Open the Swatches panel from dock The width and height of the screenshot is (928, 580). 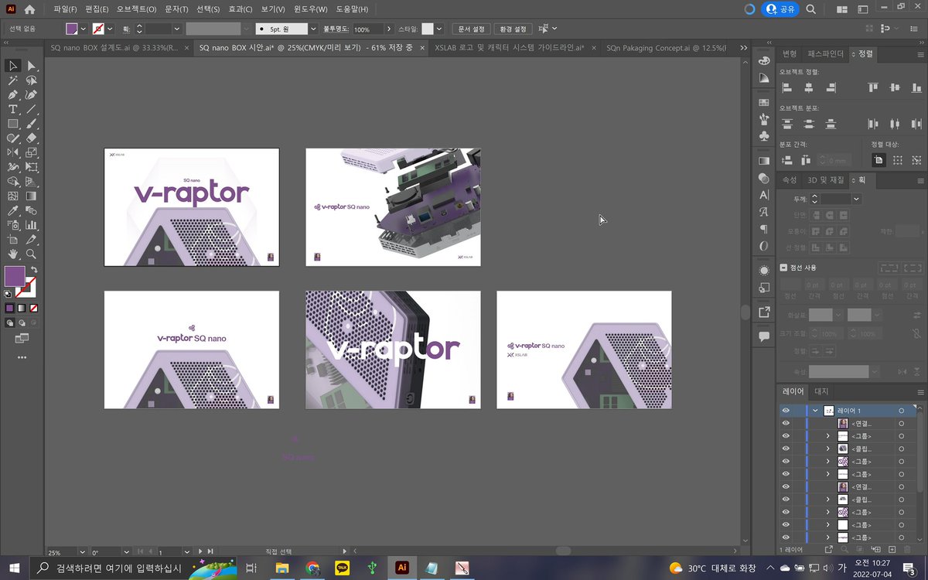[764, 102]
